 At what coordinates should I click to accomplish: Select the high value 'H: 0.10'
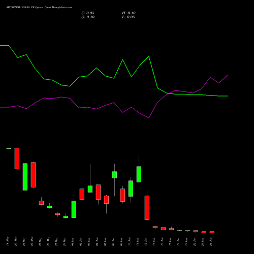[x=129, y=13]
